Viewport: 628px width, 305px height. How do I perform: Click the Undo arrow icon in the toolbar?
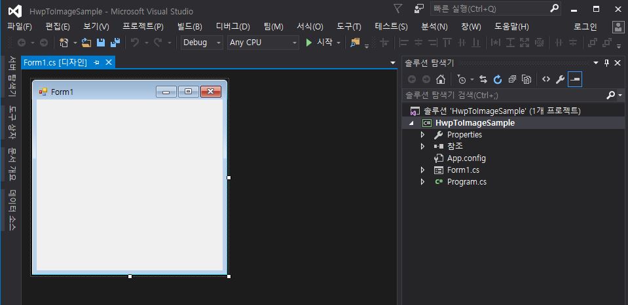click(136, 43)
